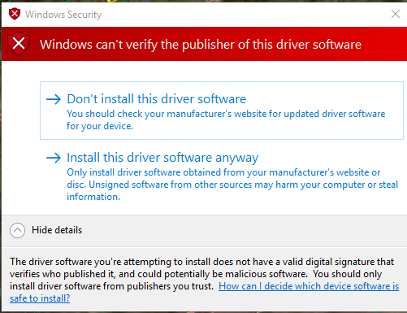Viewport: 407px width, 313px height.
Task: Open the "How can I decide which device software is safe" link
Action: click(x=309, y=286)
